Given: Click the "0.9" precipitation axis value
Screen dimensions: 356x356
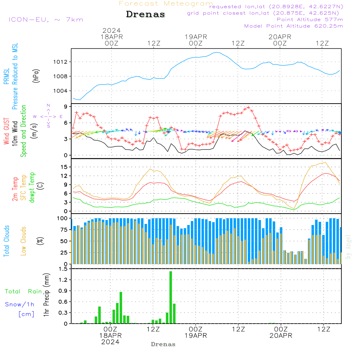Looking at the screenshot, I should (x=63, y=291).
